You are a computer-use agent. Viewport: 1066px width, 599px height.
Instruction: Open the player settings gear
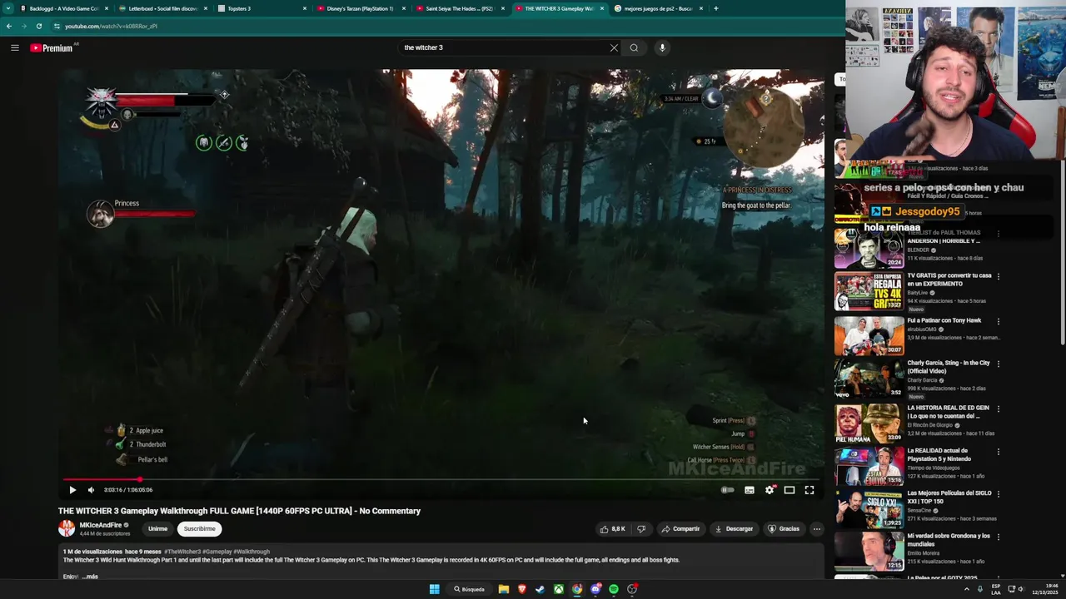(770, 490)
